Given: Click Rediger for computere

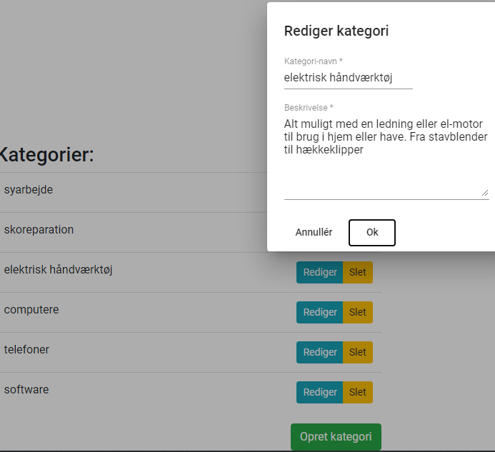Looking at the screenshot, I should pos(319,313).
